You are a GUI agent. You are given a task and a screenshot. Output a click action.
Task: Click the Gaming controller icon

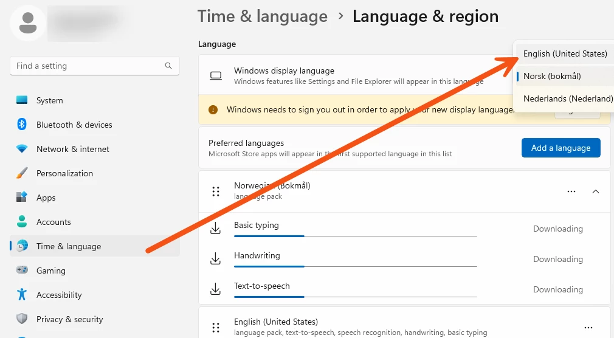click(22, 270)
